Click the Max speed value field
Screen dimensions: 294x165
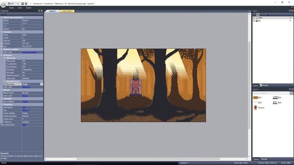tap(32, 61)
